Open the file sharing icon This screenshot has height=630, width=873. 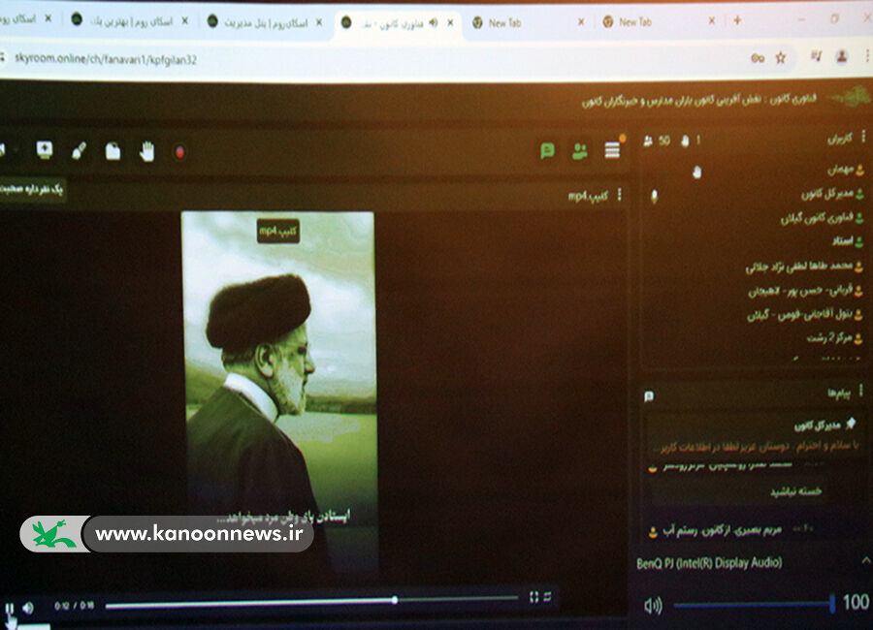tap(113, 150)
